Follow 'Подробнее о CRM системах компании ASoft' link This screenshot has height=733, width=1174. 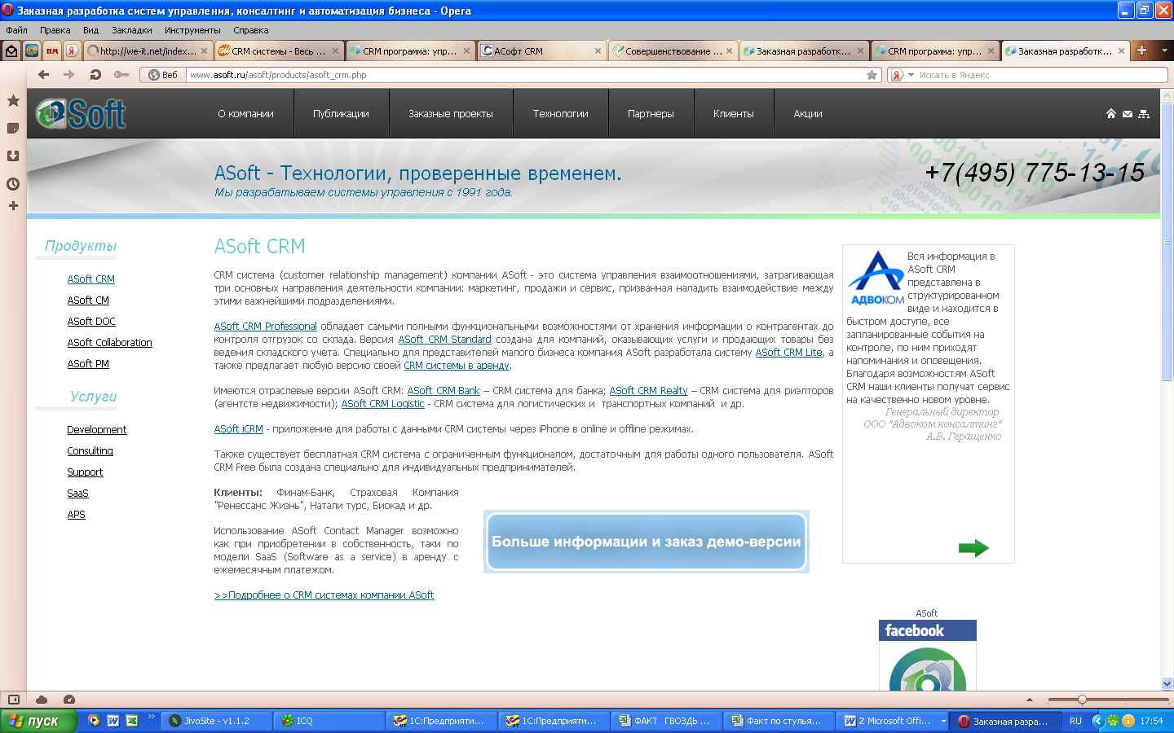(x=324, y=595)
